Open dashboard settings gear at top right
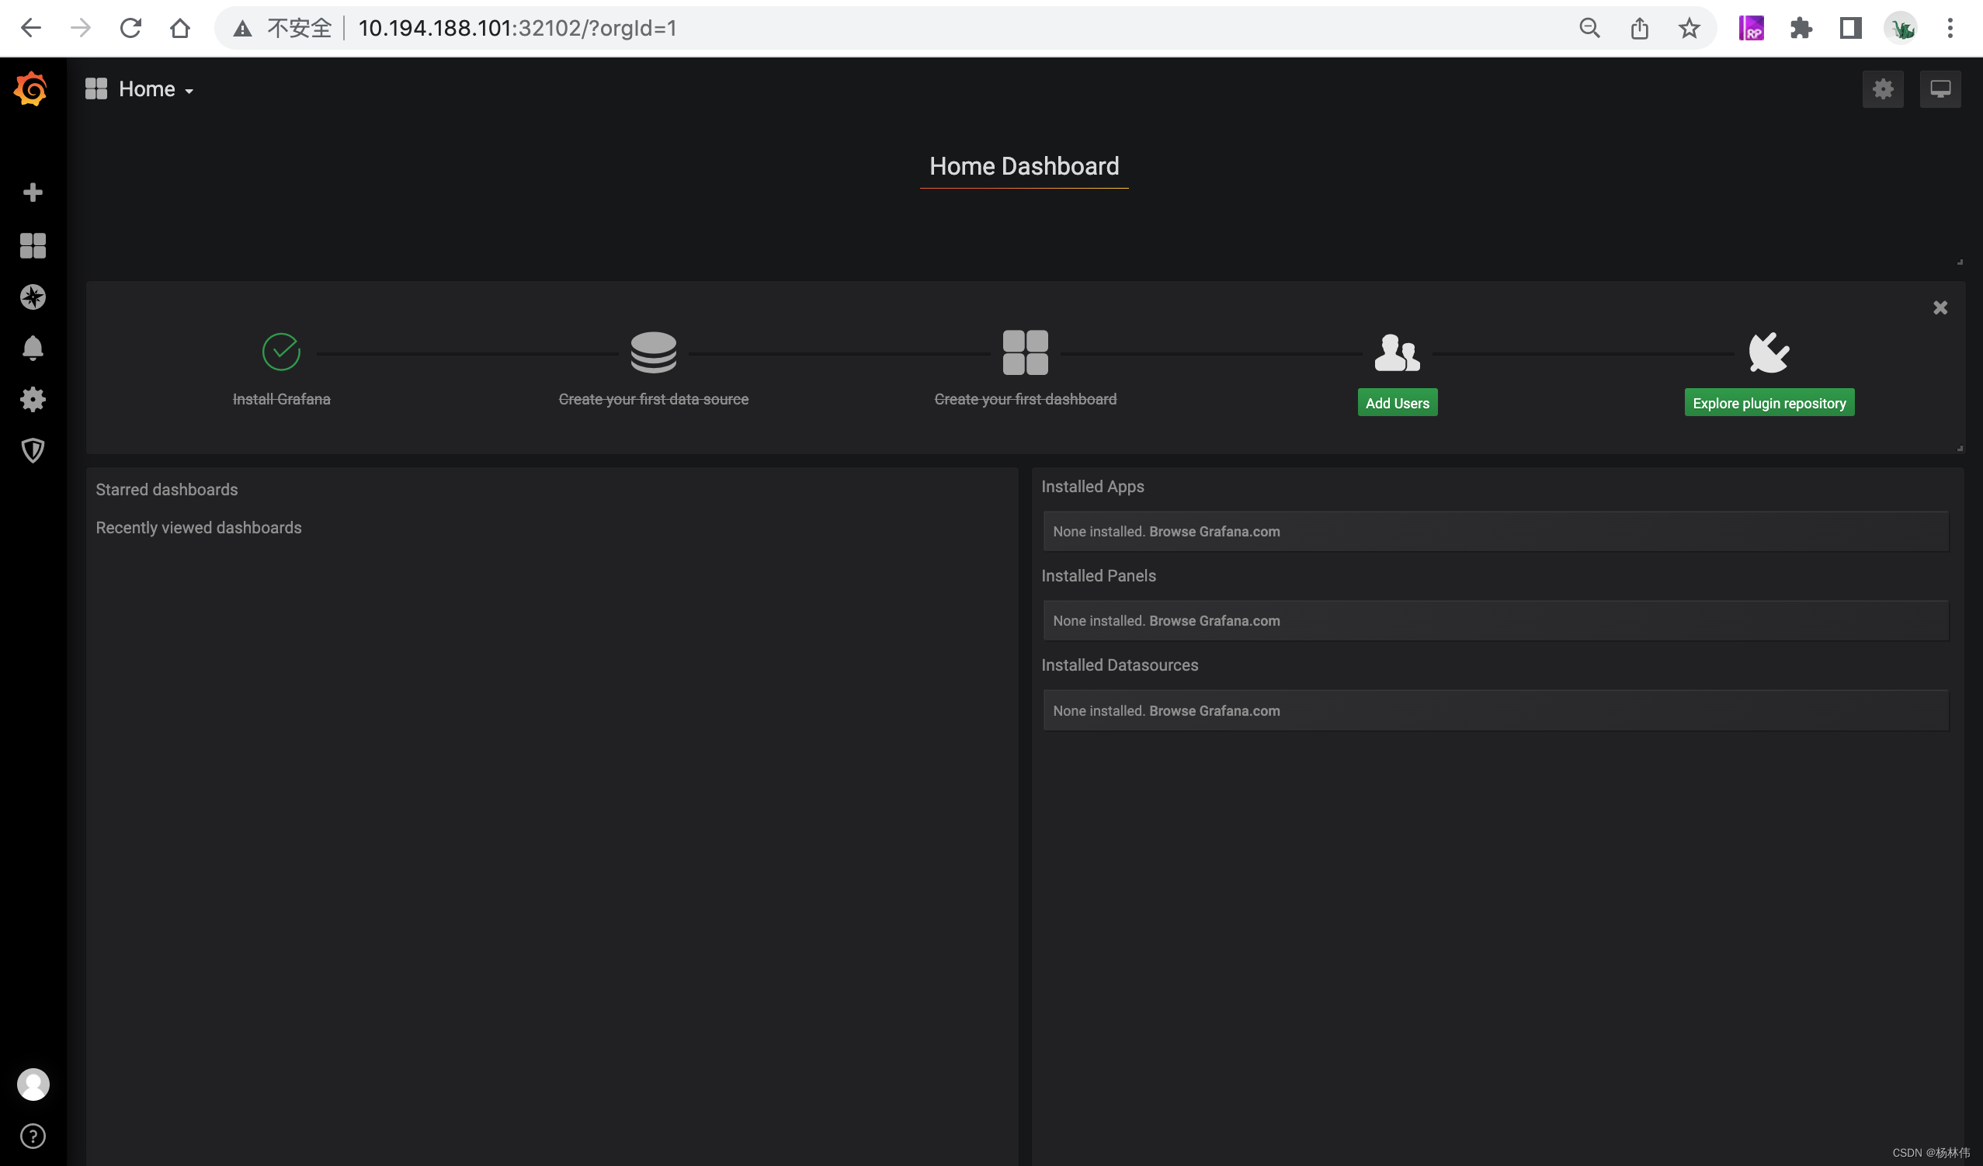This screenshot has height=1166, width=1983. tap(1882, 89)
